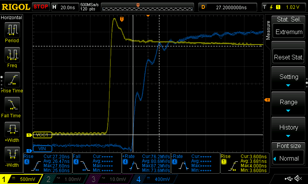Click the channel 1 ground reference marker

point(29,135)
